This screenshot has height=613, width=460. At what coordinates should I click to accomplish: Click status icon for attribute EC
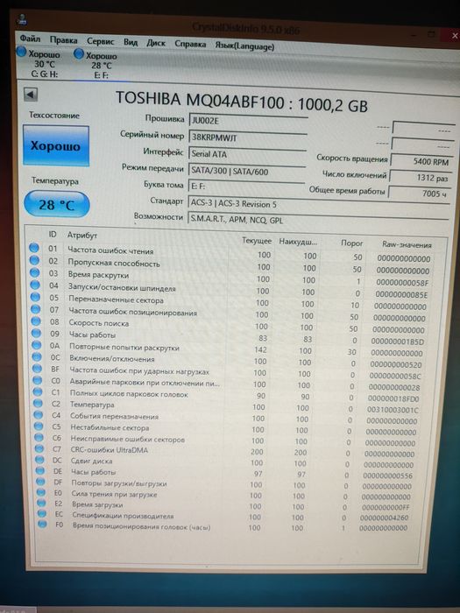[42, 514]
